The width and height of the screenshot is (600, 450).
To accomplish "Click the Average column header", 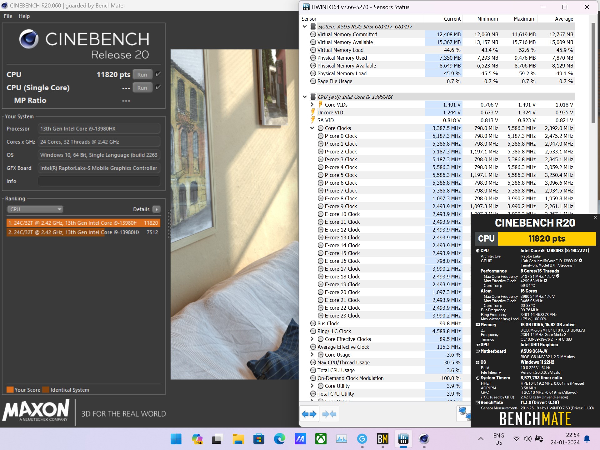I will (556, 19).
